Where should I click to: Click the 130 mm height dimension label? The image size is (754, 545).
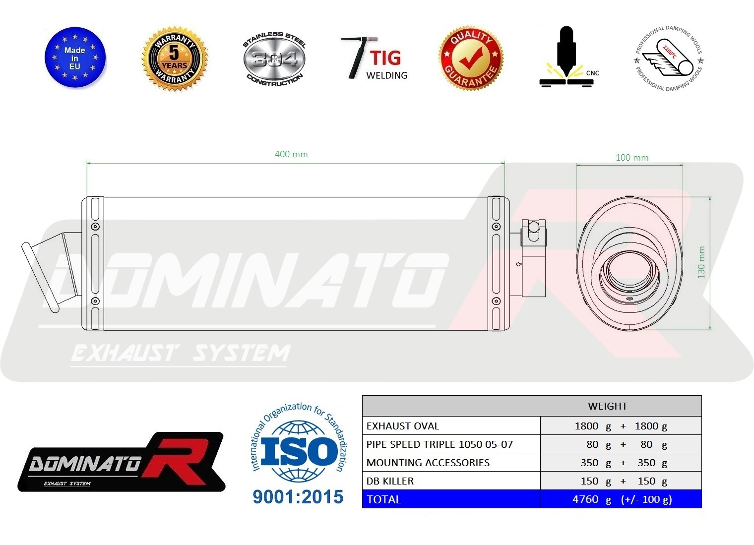(701, 262)
